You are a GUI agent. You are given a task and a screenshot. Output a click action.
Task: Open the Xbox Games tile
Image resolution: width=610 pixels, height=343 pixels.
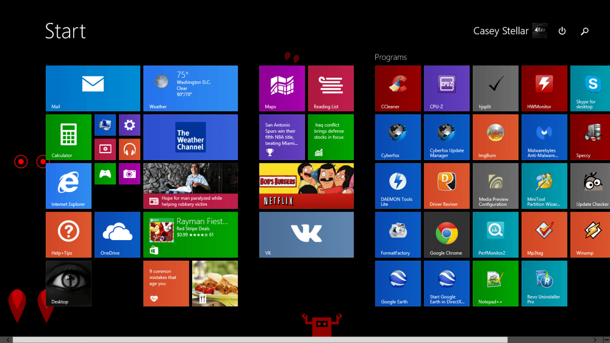(105, 174)
